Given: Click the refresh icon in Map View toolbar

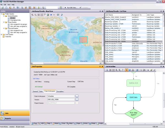Looking at the screenshot, I should tap(62, 15).
